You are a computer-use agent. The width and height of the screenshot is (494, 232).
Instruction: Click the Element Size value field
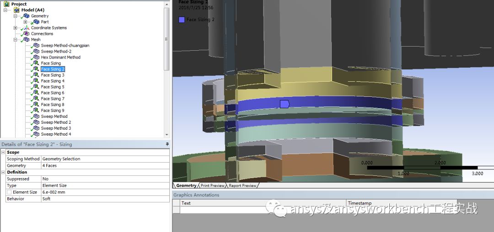[105, 192]
